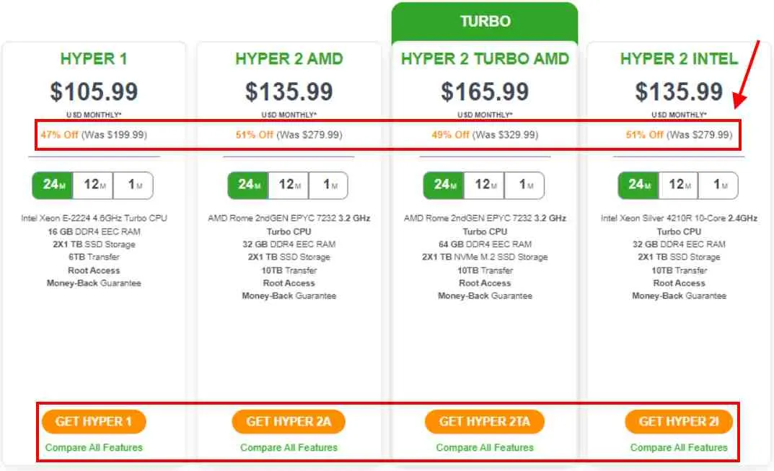The width and height of the screenshot is (774, 471).
Task: Open Compare All Features under Hyper 1
Action: [94, 448]
